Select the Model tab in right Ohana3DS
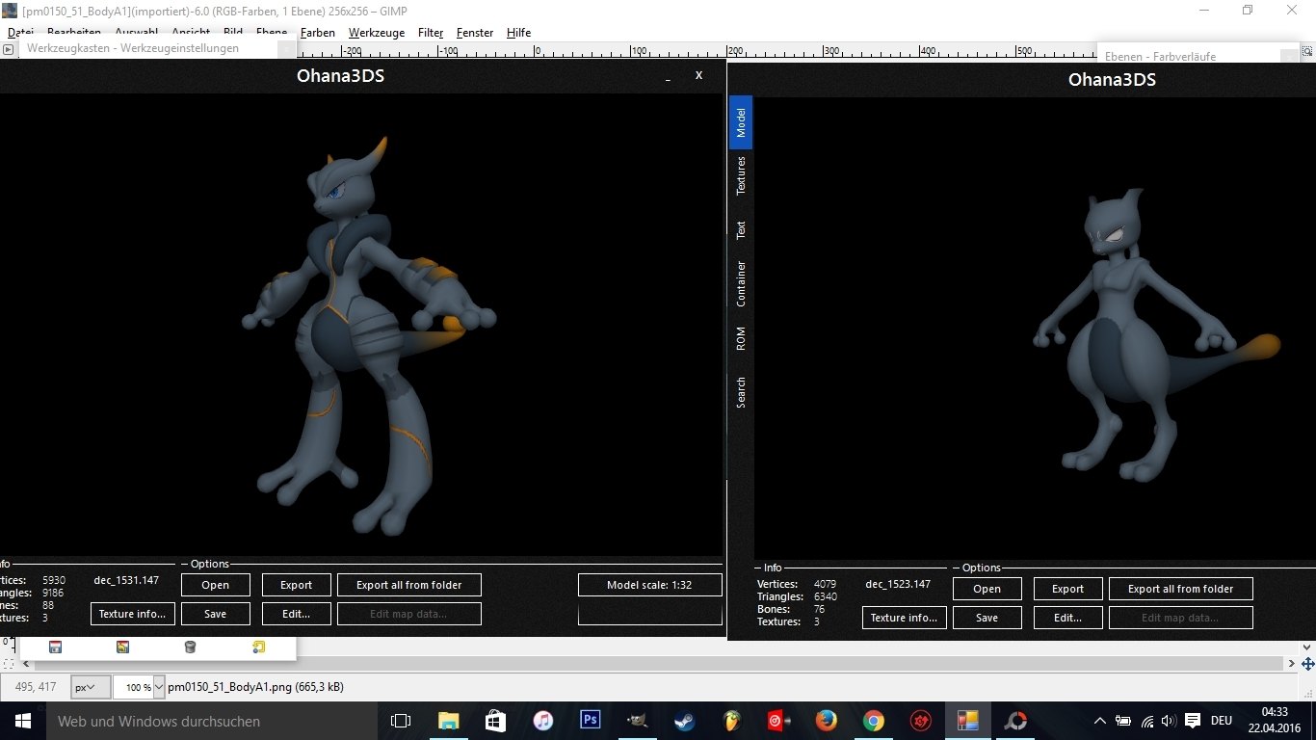This screenshot has width=1316, height=740. (x=741, y=121)
